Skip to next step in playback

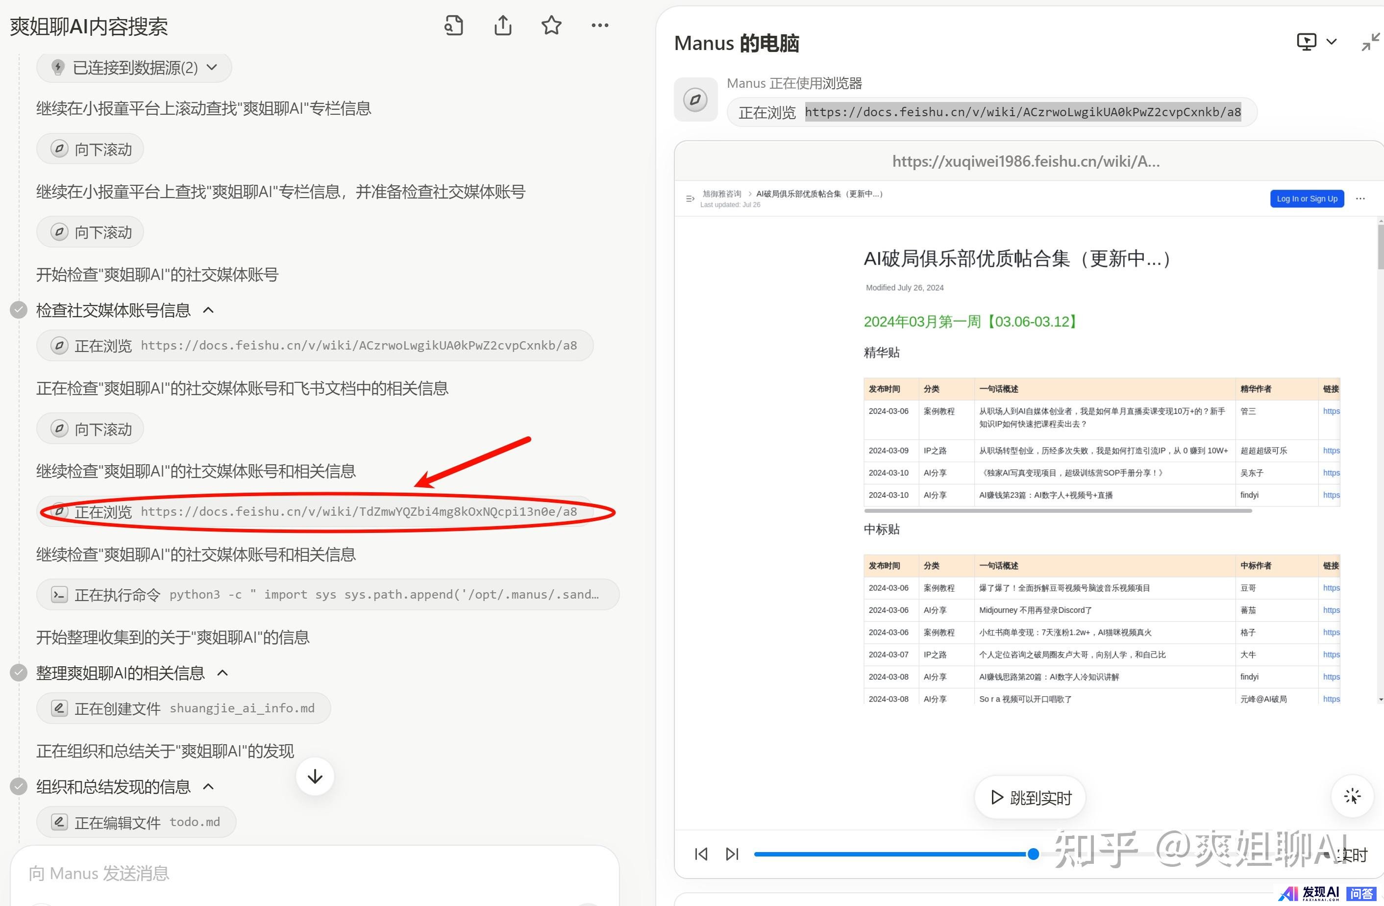pyautogui.click(x=732, y=854)
